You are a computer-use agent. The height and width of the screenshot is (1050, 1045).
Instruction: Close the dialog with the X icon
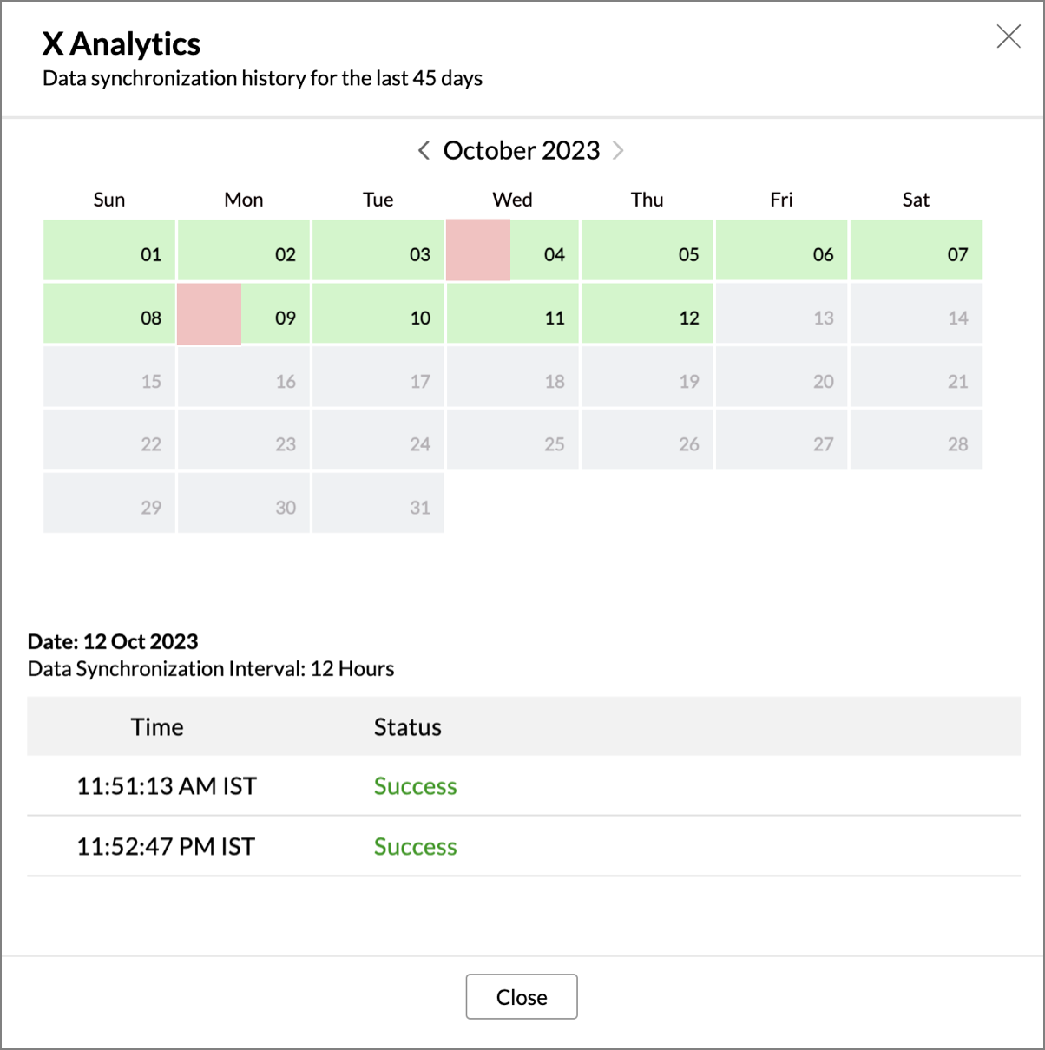[x=1009, y=36]
